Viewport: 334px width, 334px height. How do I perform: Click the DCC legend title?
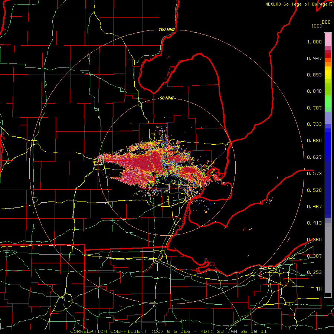point(326,22)
